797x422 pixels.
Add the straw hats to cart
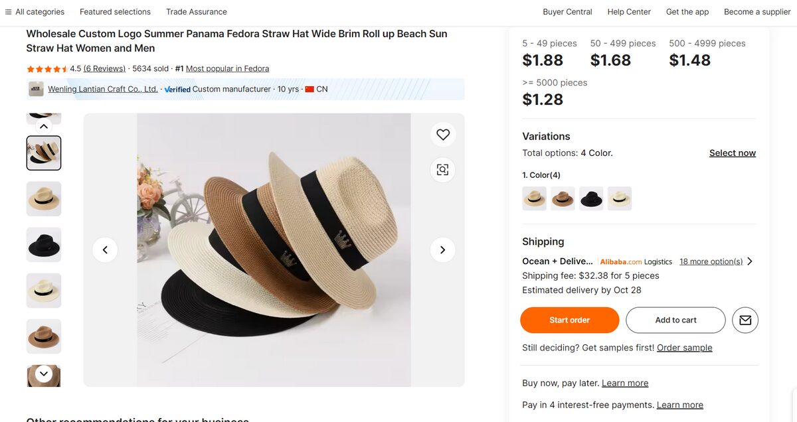point(675,320)
